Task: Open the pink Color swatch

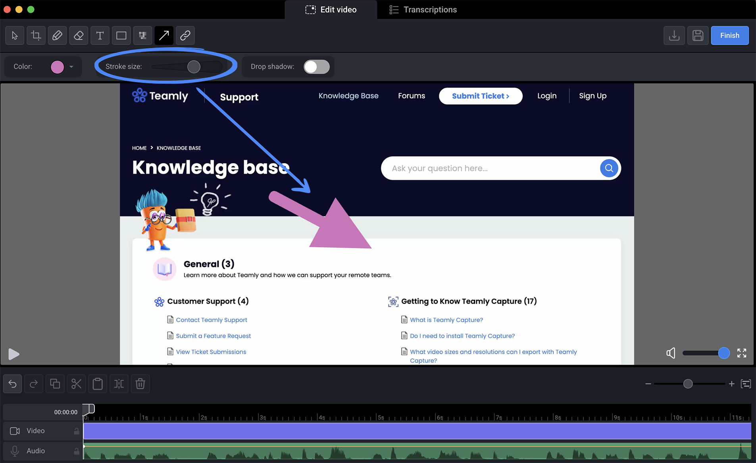Action: tap(57, 67)
